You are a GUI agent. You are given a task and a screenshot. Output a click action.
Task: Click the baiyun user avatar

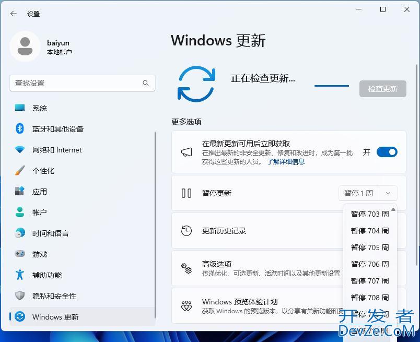pos(25,46)
